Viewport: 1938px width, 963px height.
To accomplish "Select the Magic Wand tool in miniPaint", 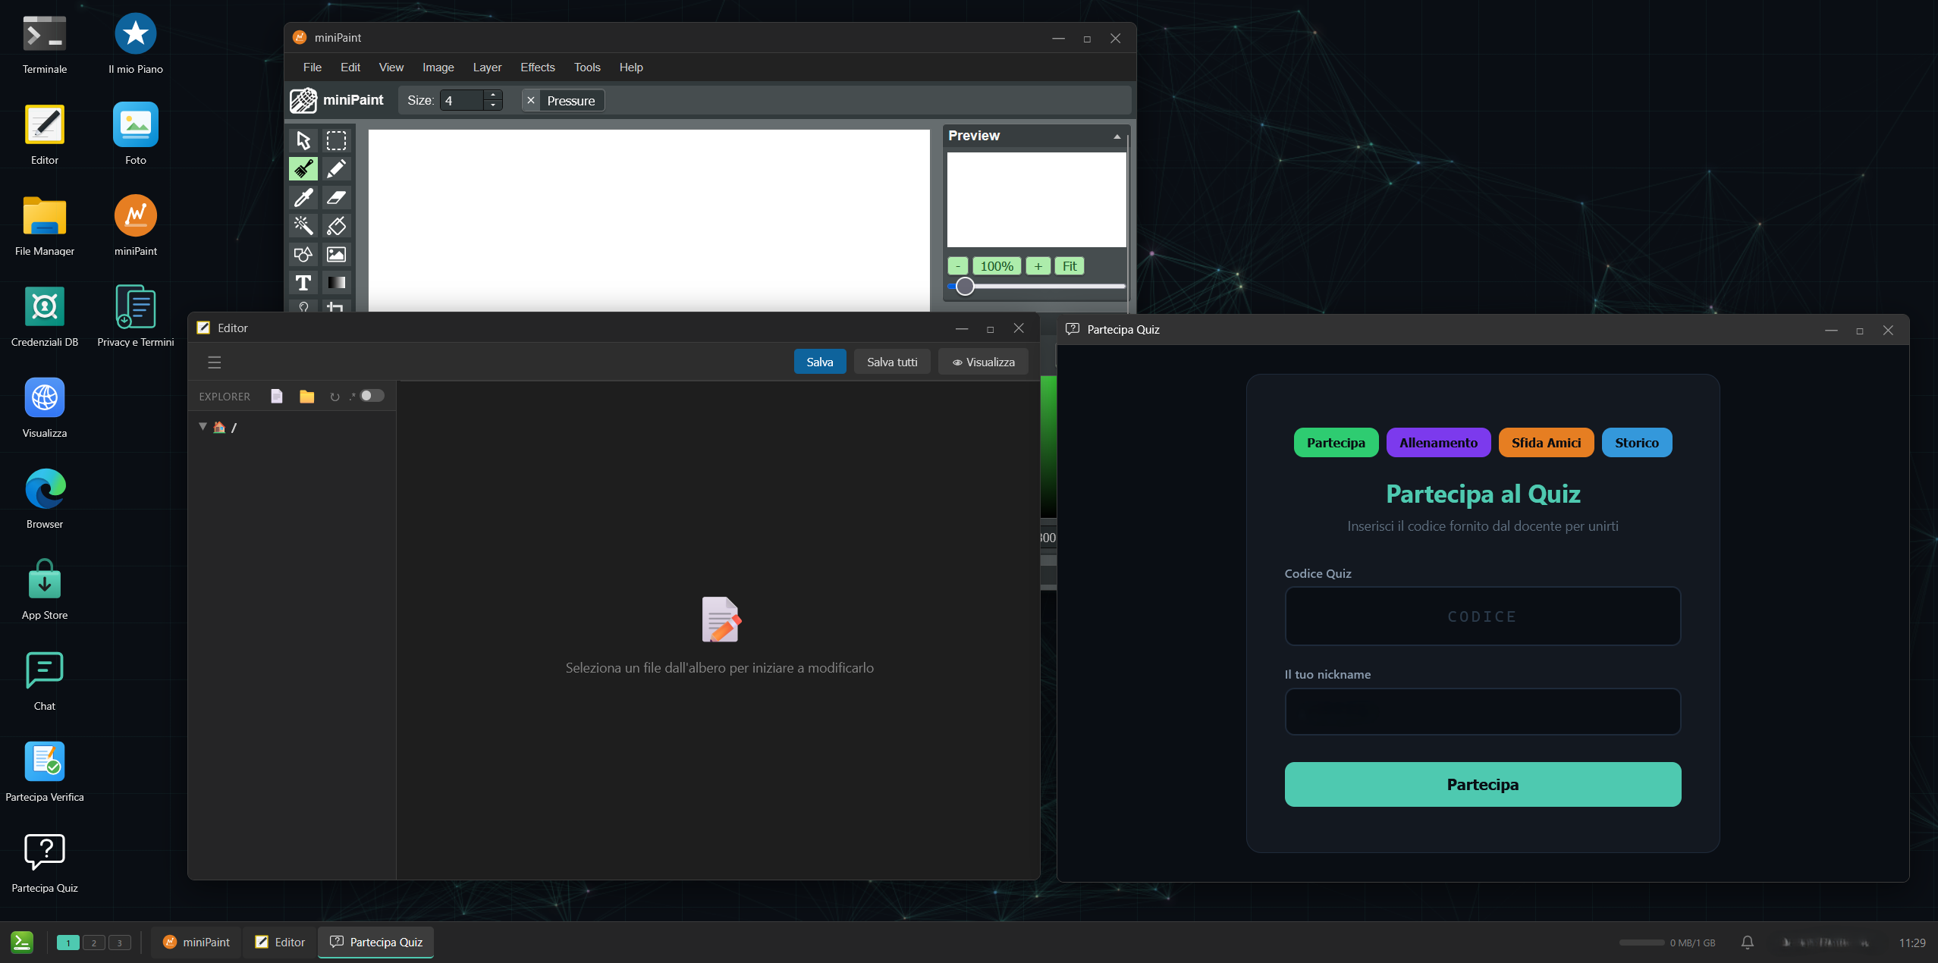I will [303, 225].
